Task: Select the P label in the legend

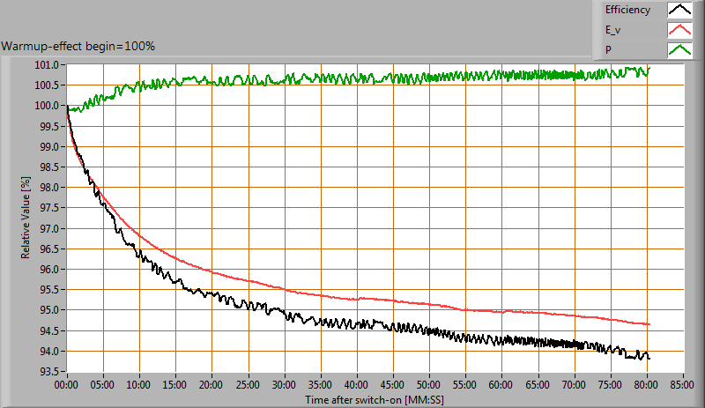Action: pos(608,50)
